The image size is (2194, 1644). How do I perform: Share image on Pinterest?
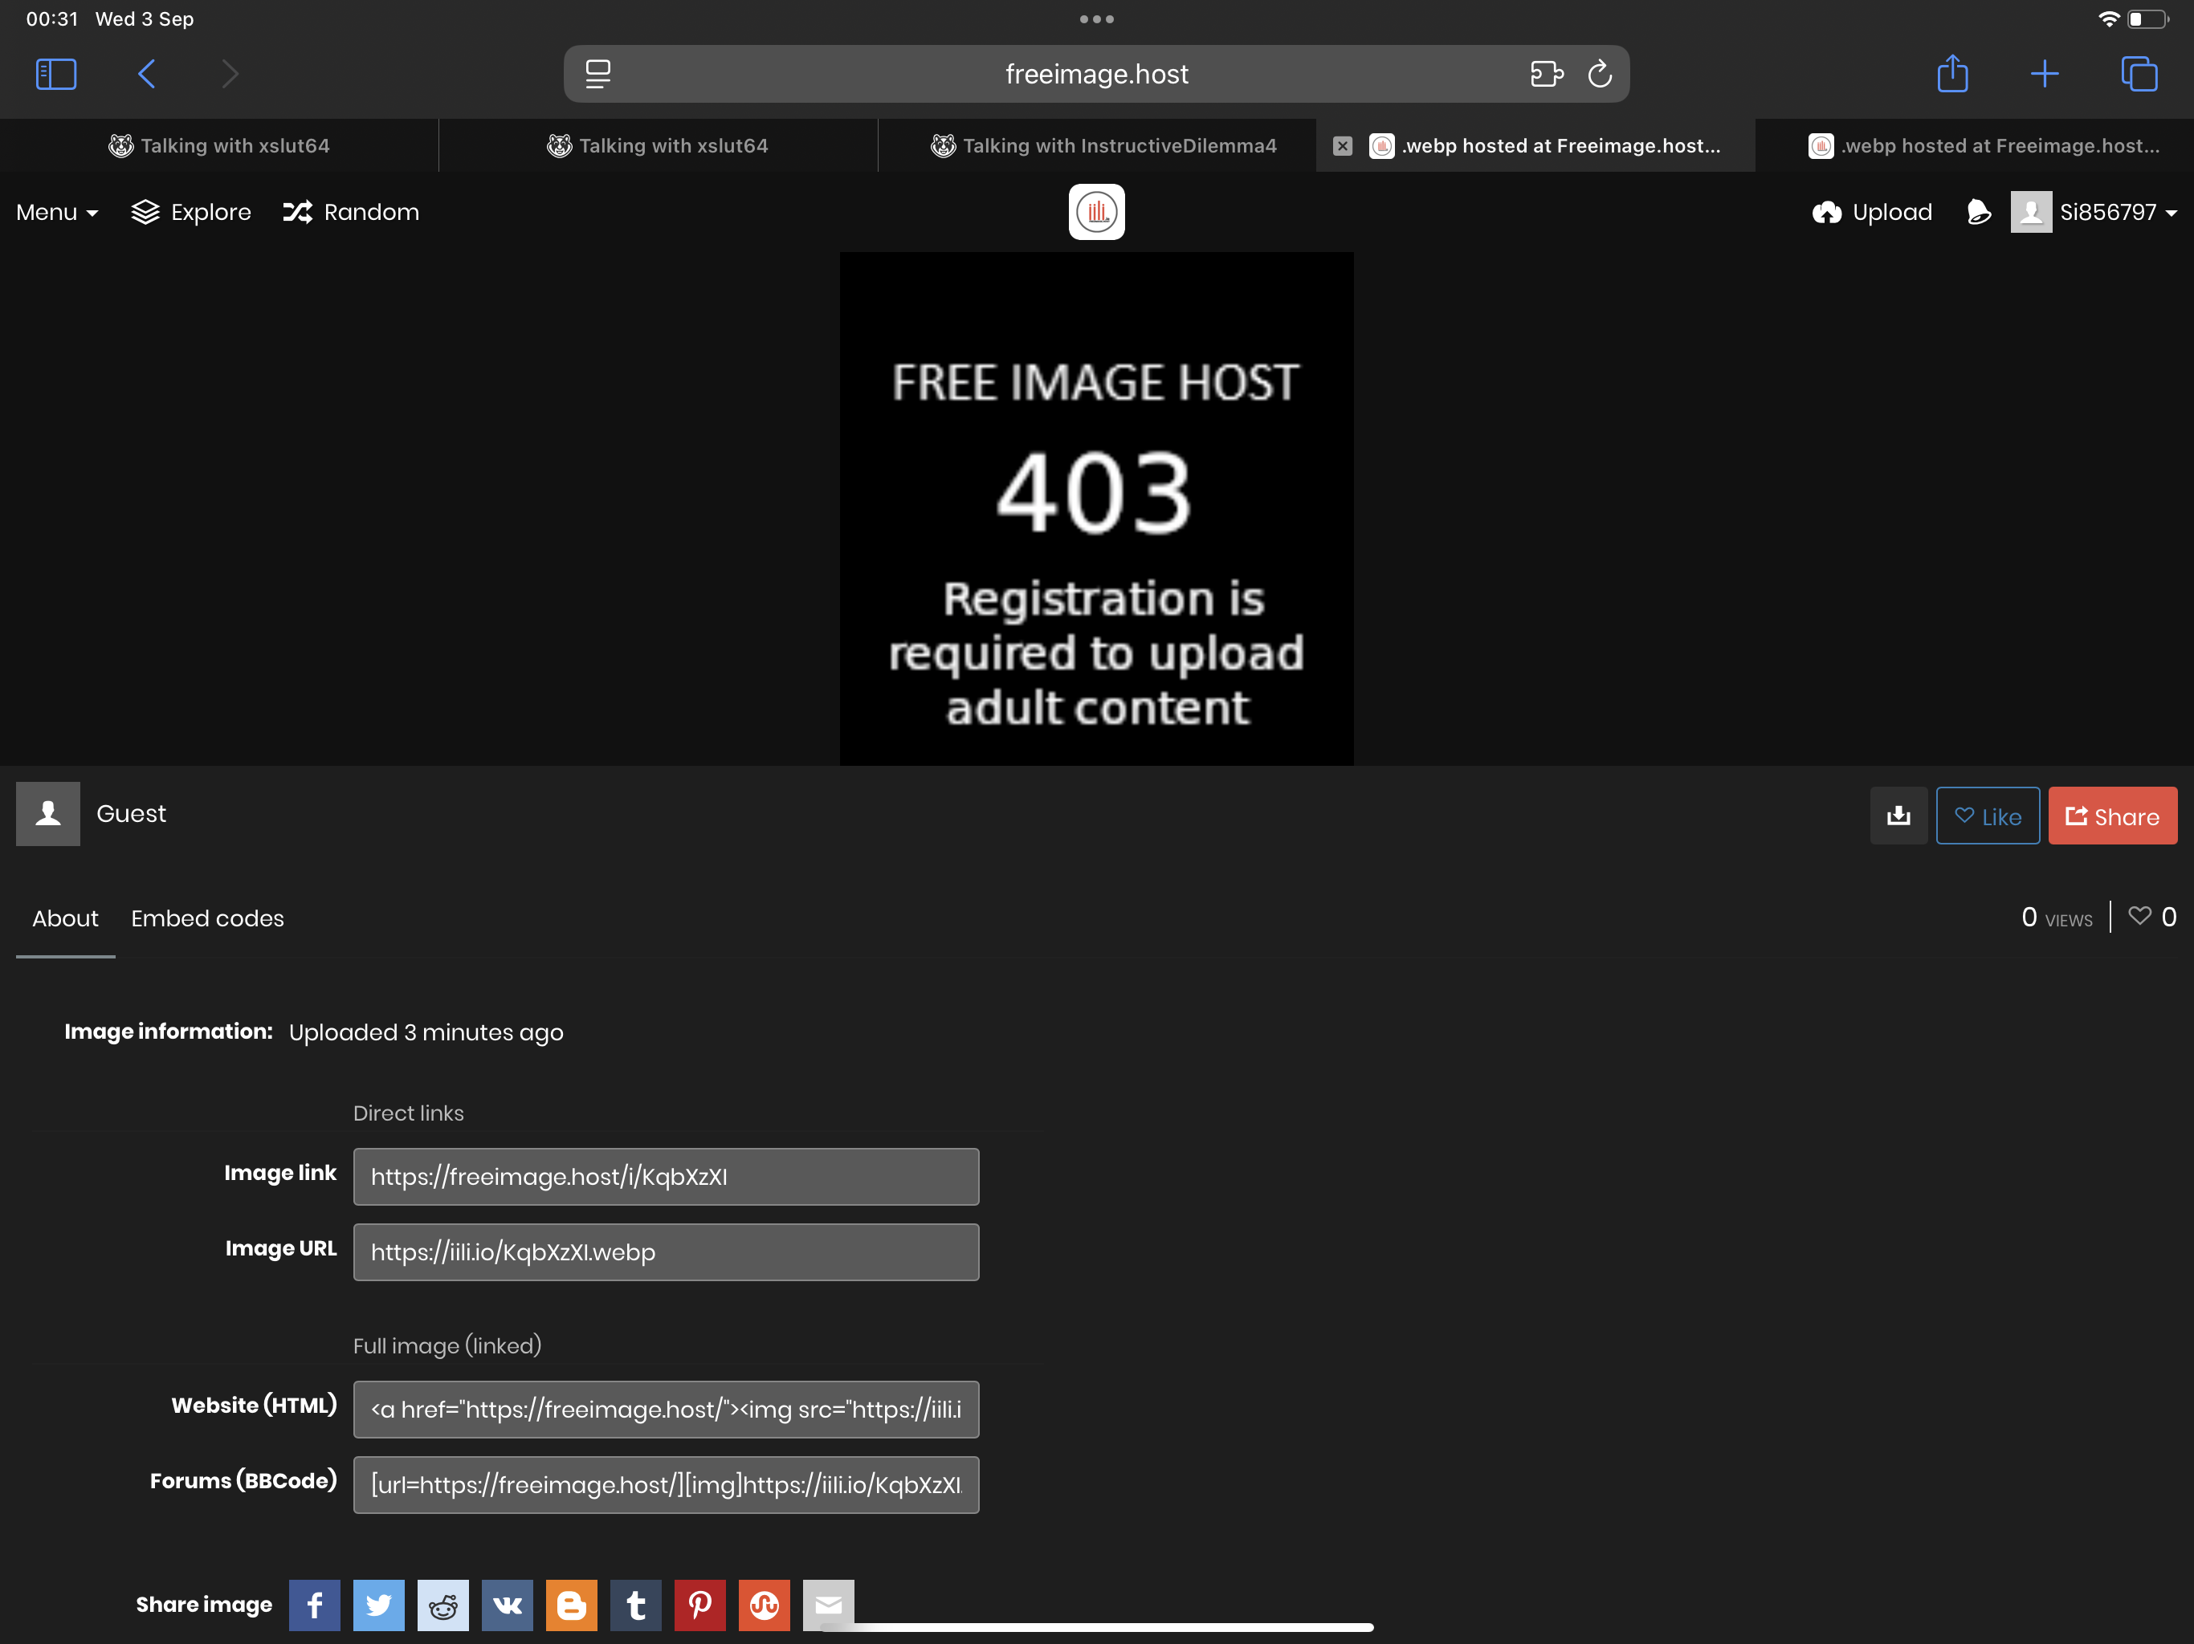700,1605
